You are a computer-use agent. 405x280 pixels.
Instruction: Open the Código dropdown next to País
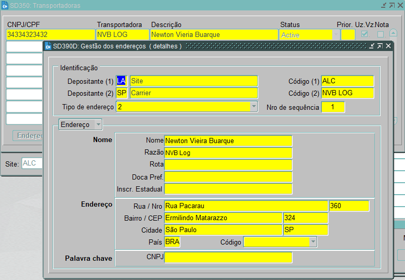tap(312, 242)
